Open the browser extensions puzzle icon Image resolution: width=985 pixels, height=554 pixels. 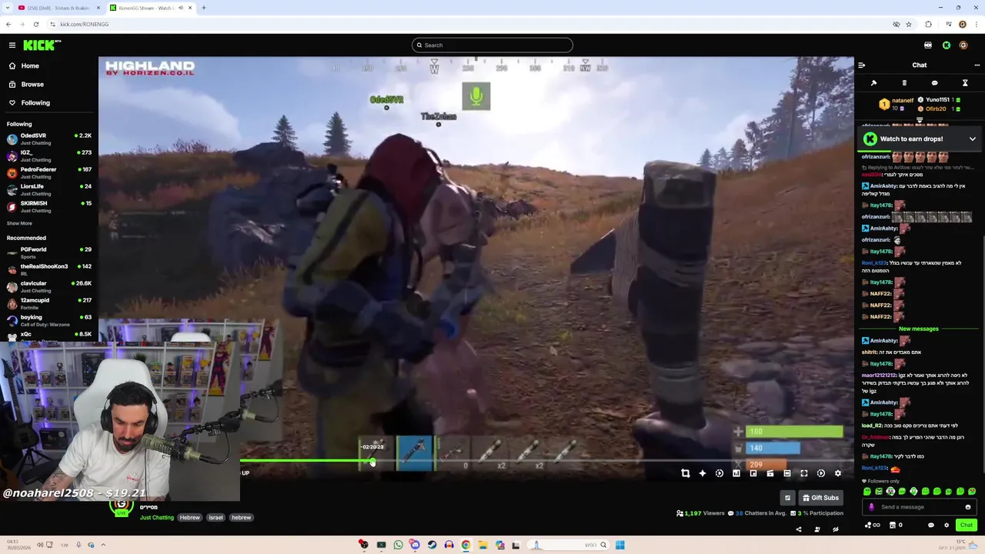[928, 24]
